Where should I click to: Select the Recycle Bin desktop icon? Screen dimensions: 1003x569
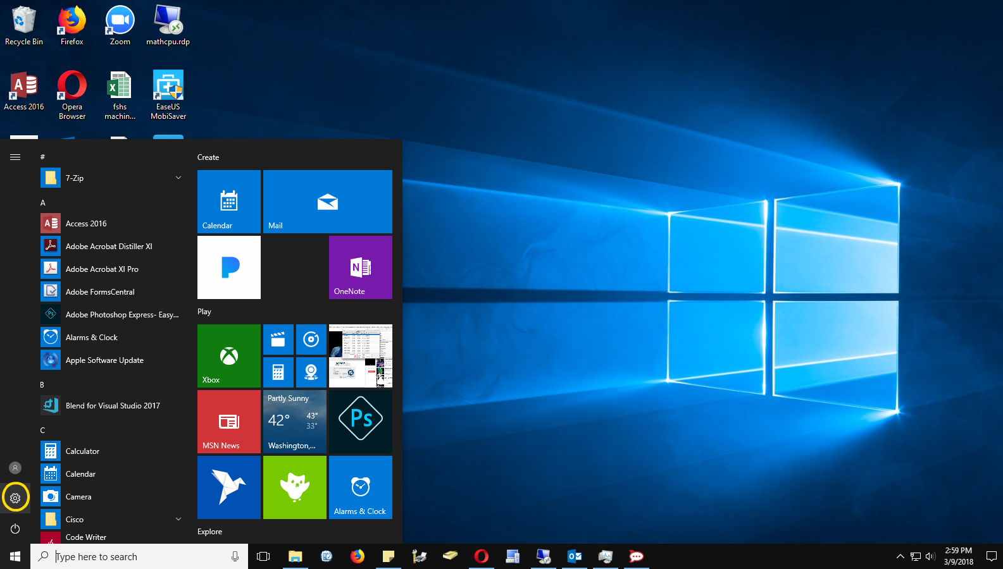coord(24,26)
